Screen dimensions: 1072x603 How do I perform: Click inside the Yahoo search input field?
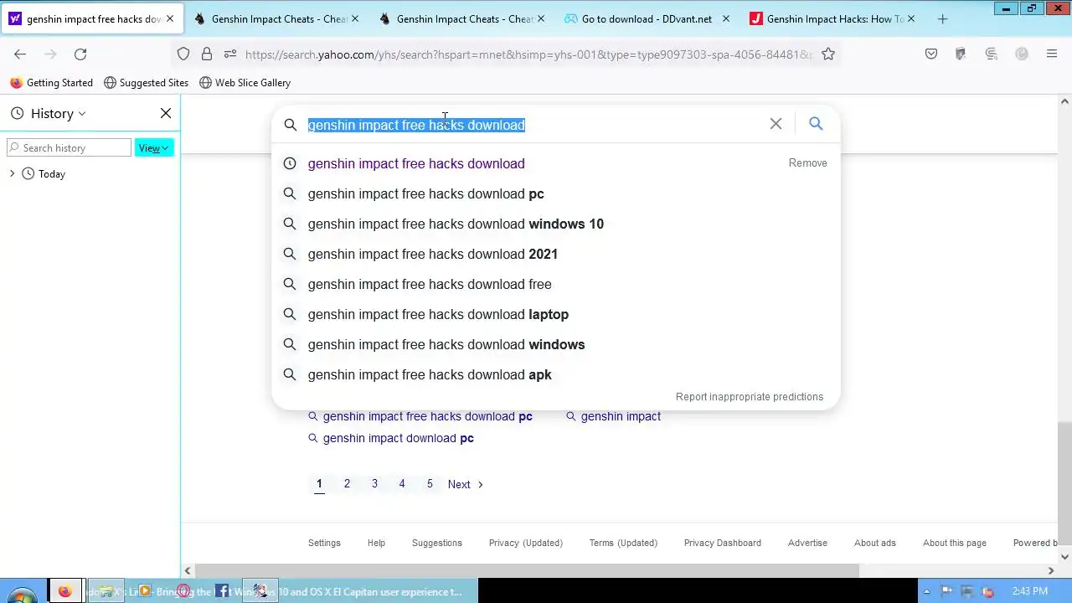click(x=536, y=125)
